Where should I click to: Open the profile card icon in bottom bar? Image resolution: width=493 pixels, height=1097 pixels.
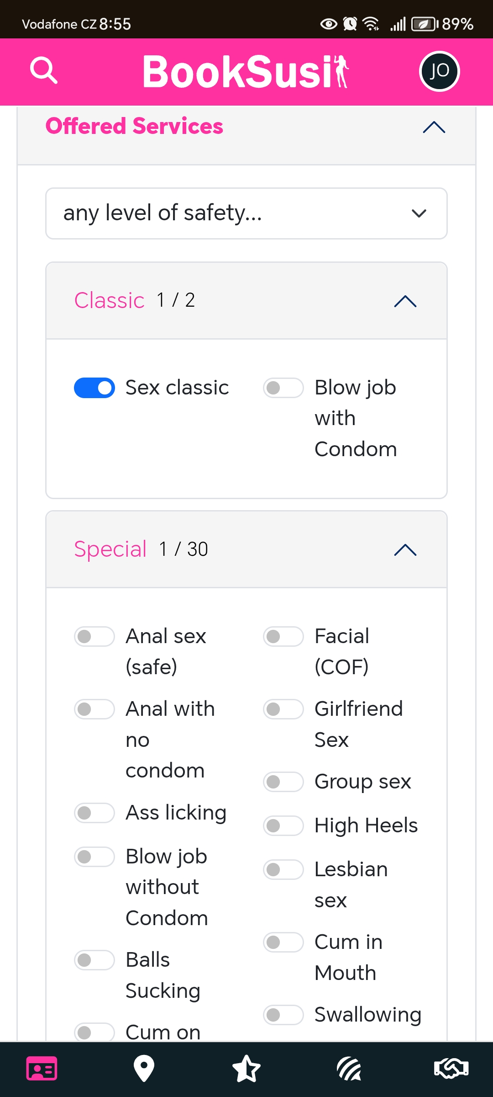(x=42, y=1069)
